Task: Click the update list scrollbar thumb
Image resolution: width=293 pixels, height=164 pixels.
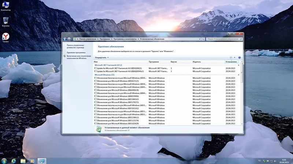Action: click(x=242, y=73)
